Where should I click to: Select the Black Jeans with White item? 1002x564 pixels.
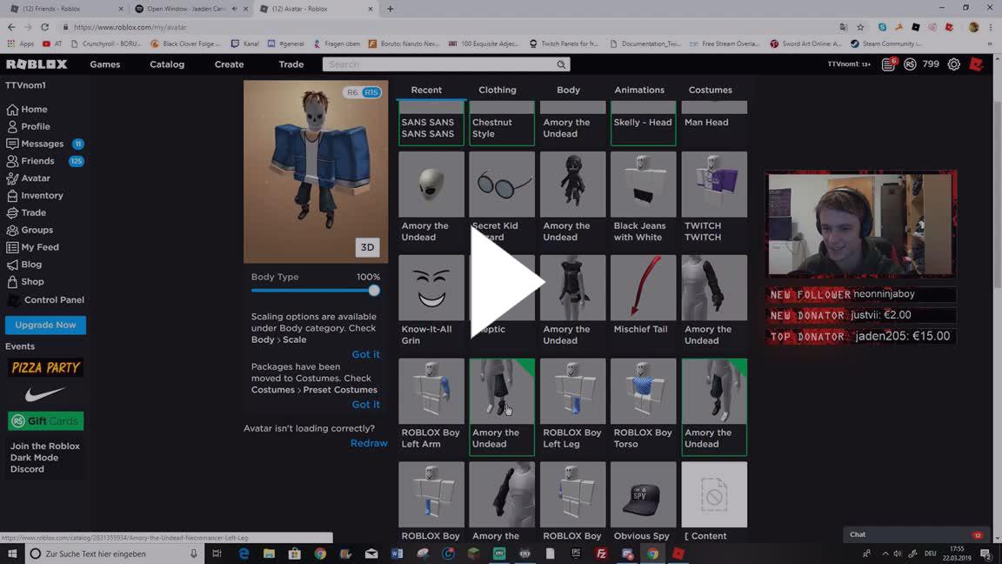(643, 197)
